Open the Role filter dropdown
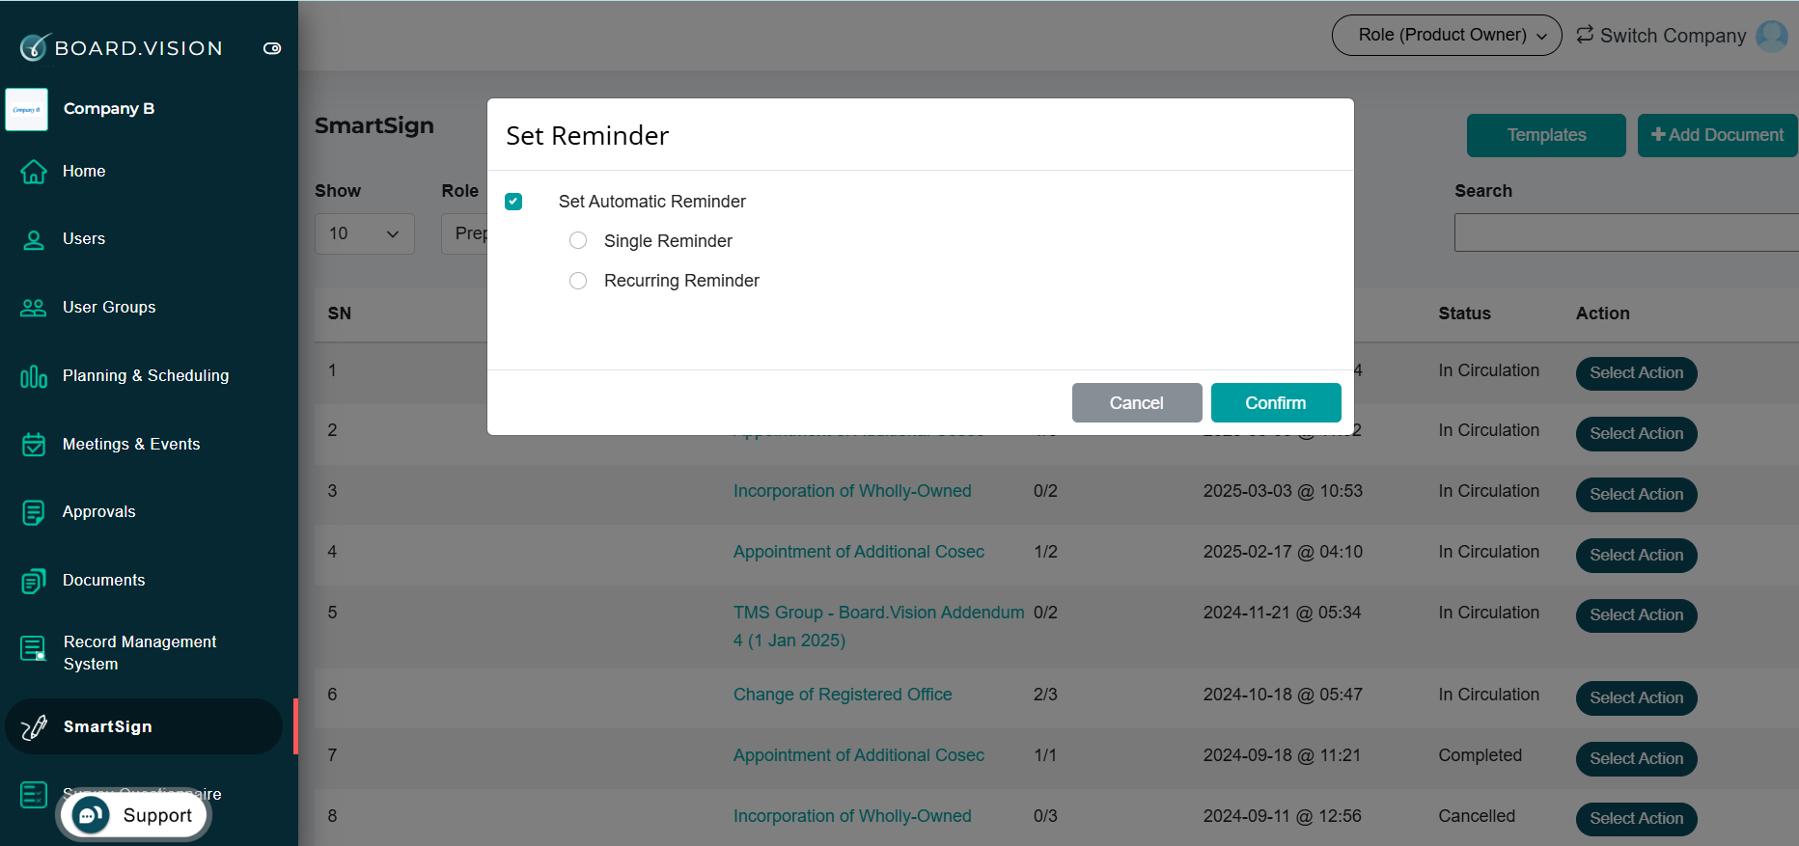 click(x=464, y=233)
